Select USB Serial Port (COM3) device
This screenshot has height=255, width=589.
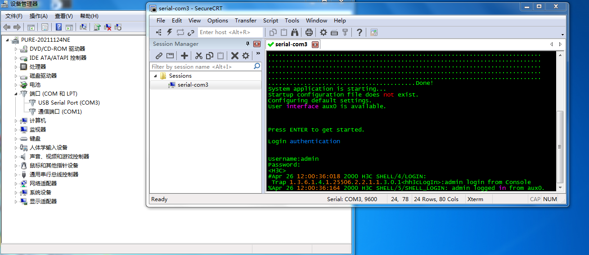(x=69, y=103)
